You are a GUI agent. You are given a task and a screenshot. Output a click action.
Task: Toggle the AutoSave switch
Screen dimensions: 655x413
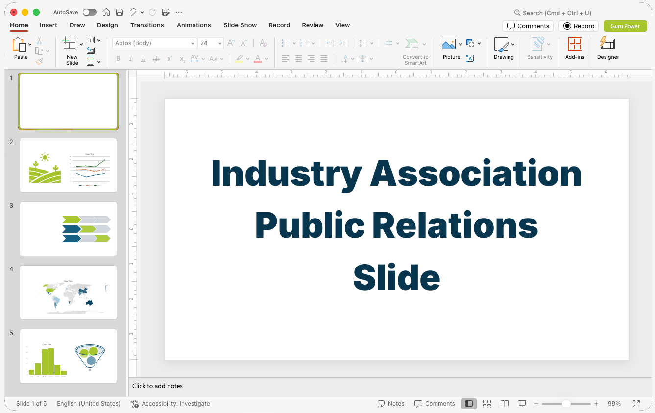90,12
